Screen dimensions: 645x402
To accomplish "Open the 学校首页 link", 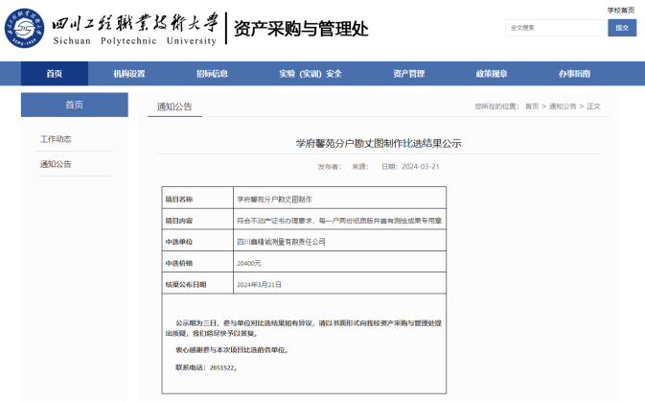I will click(621, 11).
